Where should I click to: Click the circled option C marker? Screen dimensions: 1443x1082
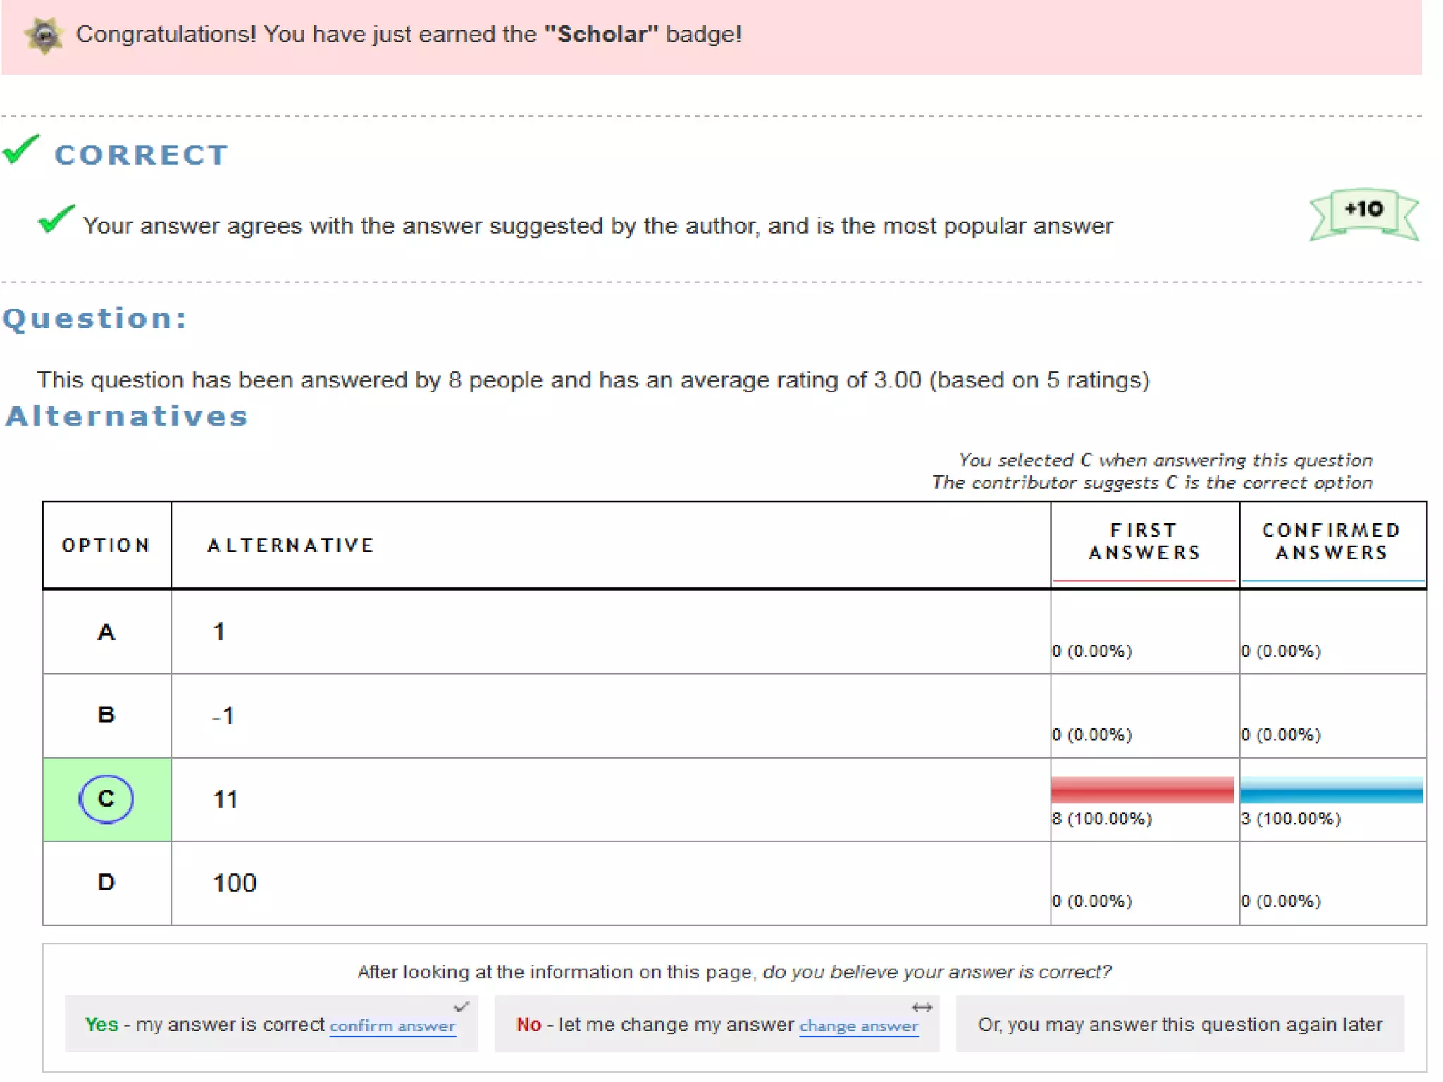click(106, 799)
